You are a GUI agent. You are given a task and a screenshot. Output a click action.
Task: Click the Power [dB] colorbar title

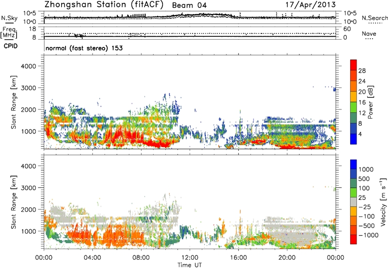(370, 102)
